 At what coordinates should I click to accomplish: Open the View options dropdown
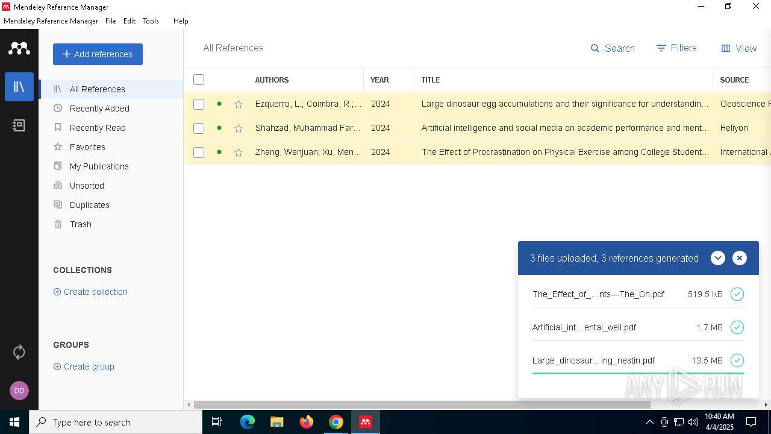pyautogui.click(x=739, y=48)
